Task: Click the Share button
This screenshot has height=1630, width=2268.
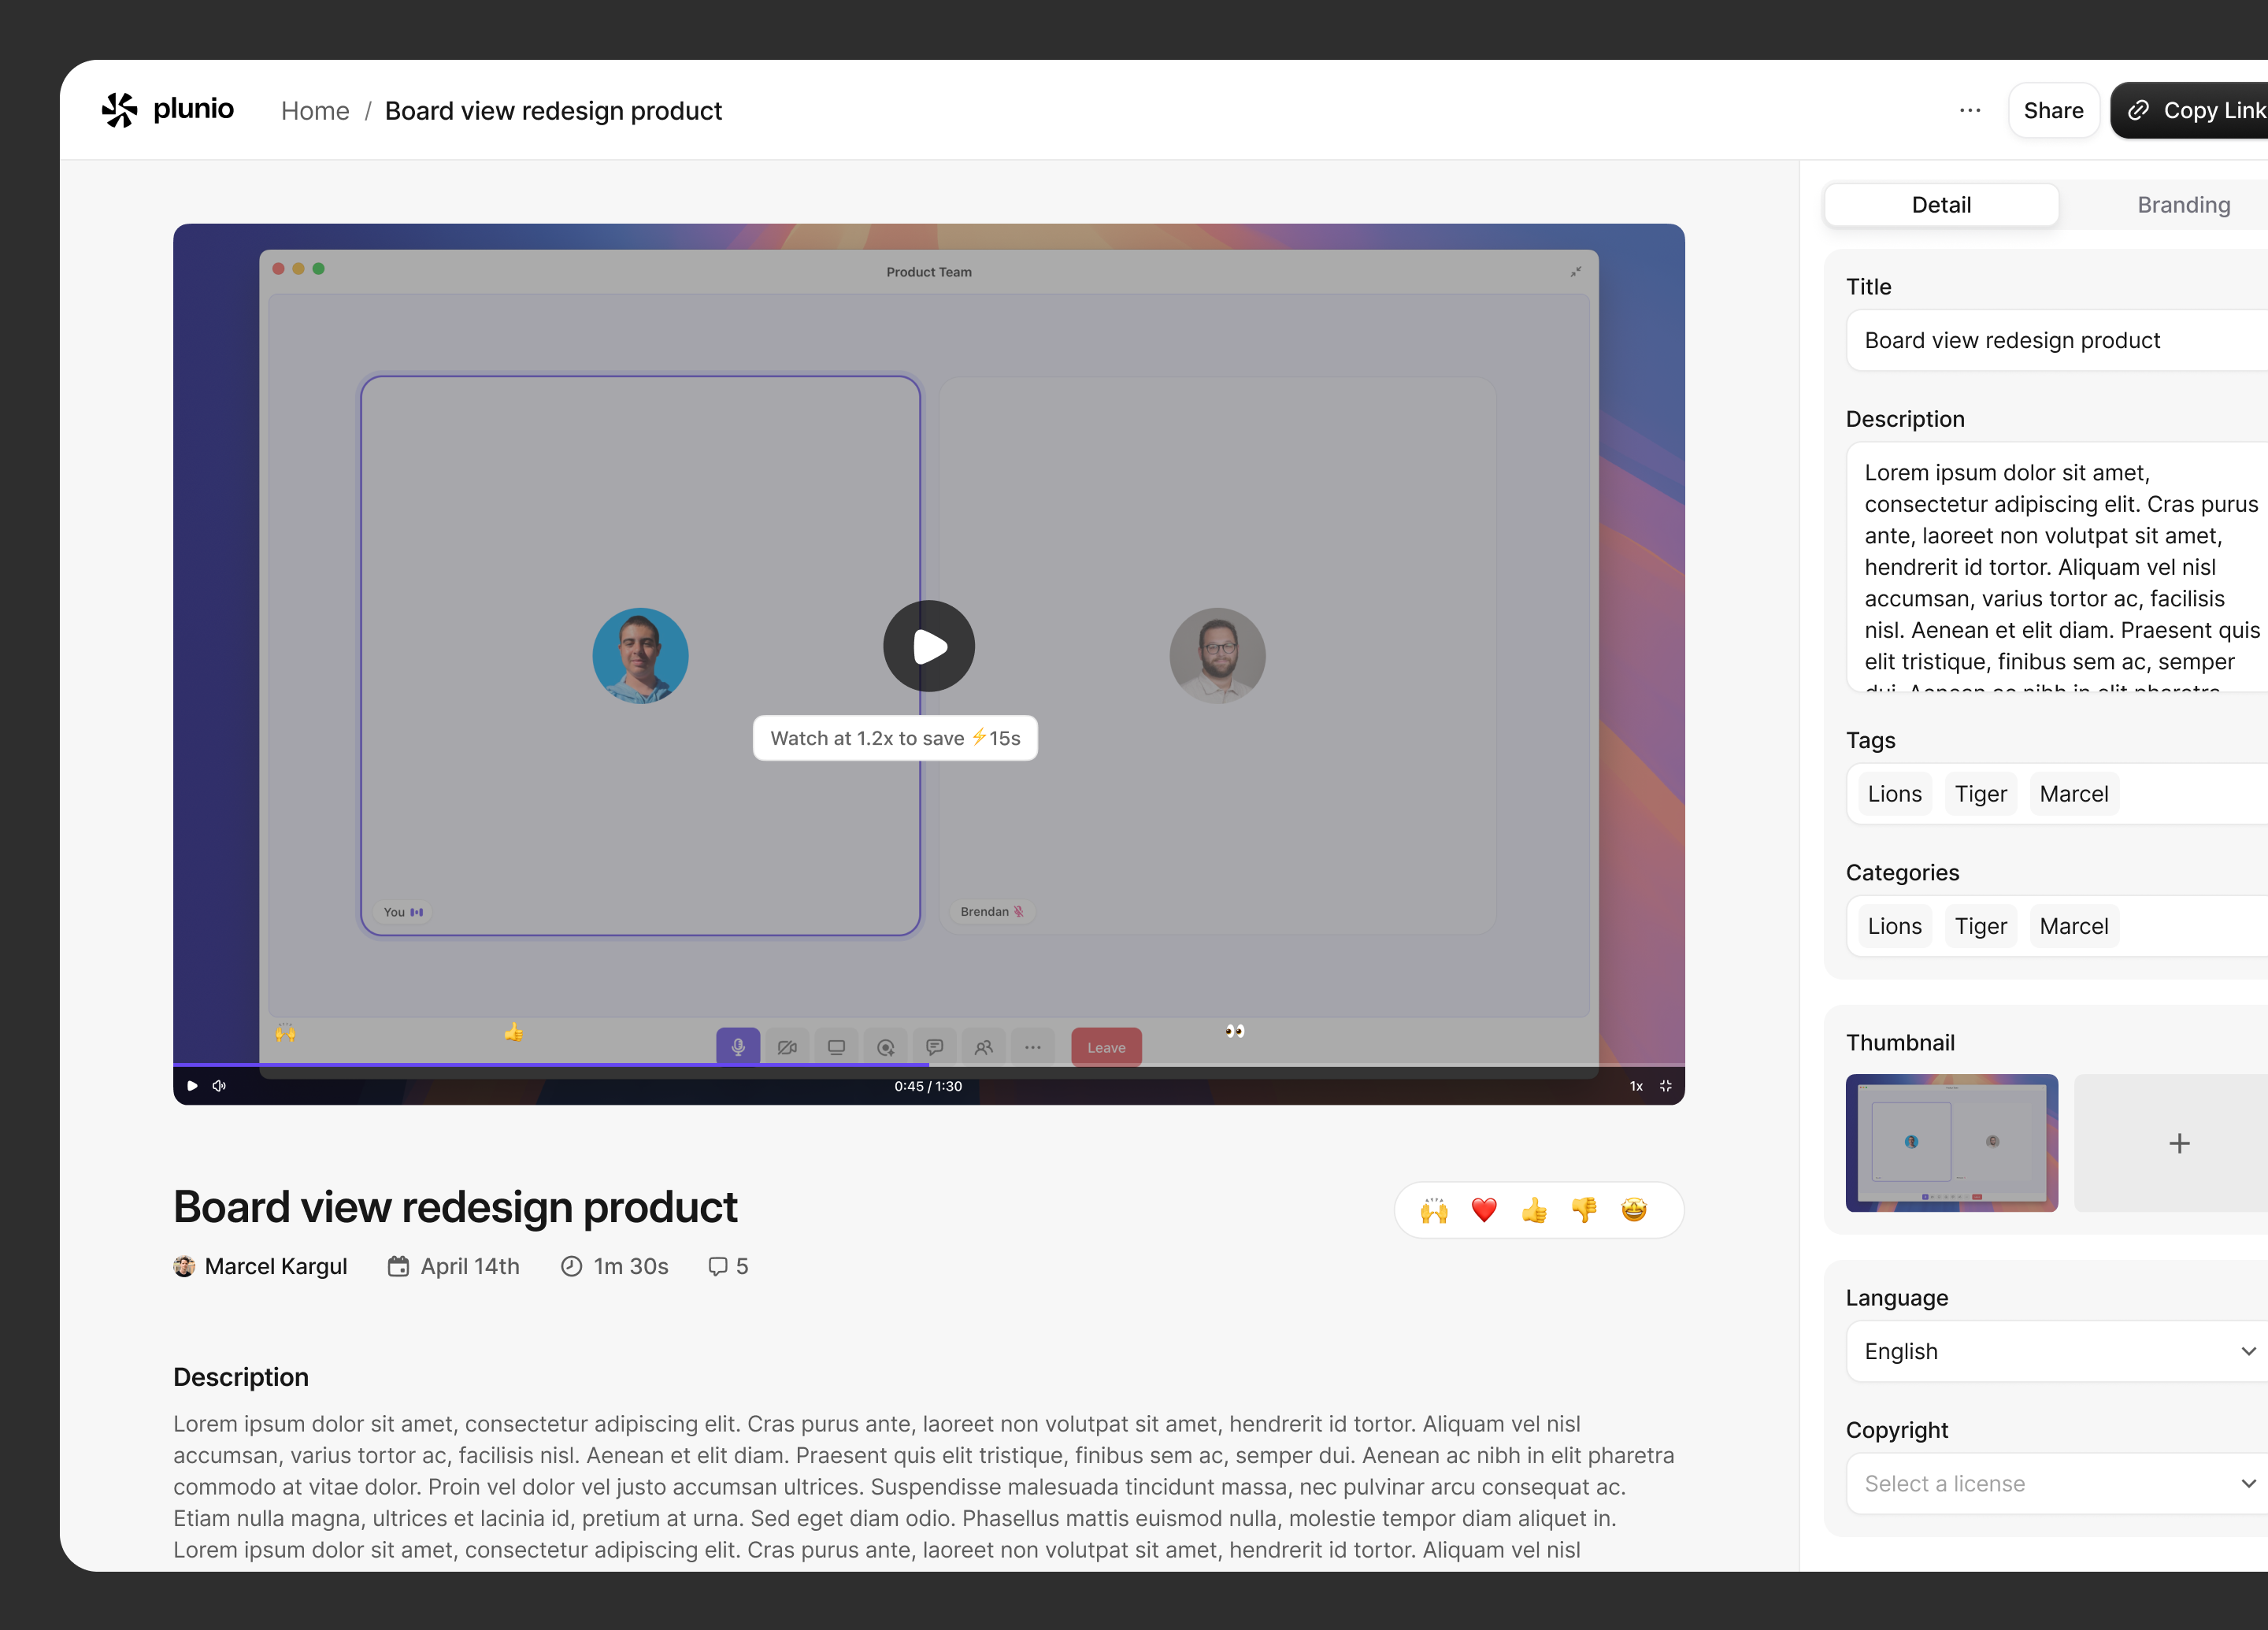Action: [x=2053, y=110]
